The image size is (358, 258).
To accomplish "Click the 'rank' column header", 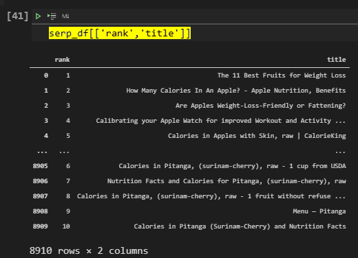I will (62, 60).
